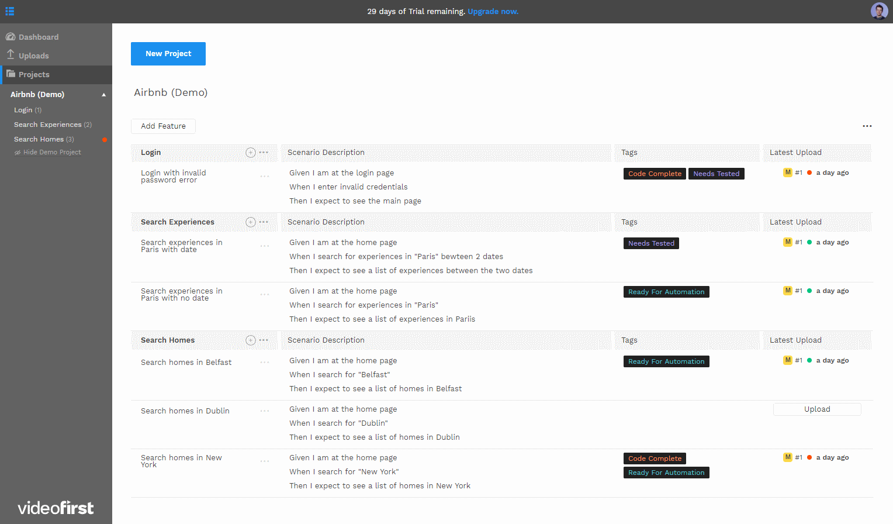Click Code Complete tag on Login scenario
The height and width of the screenshot is (524, 893).
[655, 174]
